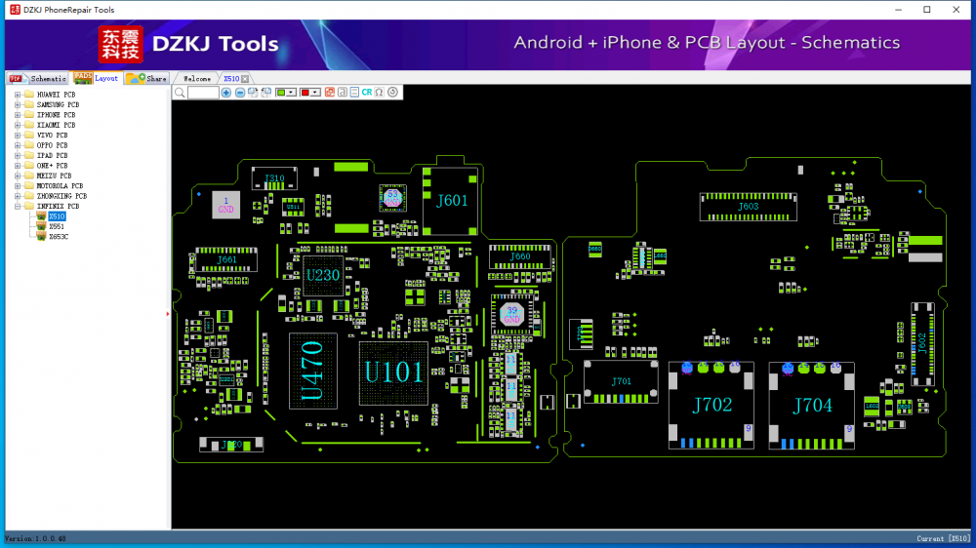The height and width of the screenshot is (548, 976).
Task: Click the circular rotate icon in toolbar
Action: pos(392,93)
